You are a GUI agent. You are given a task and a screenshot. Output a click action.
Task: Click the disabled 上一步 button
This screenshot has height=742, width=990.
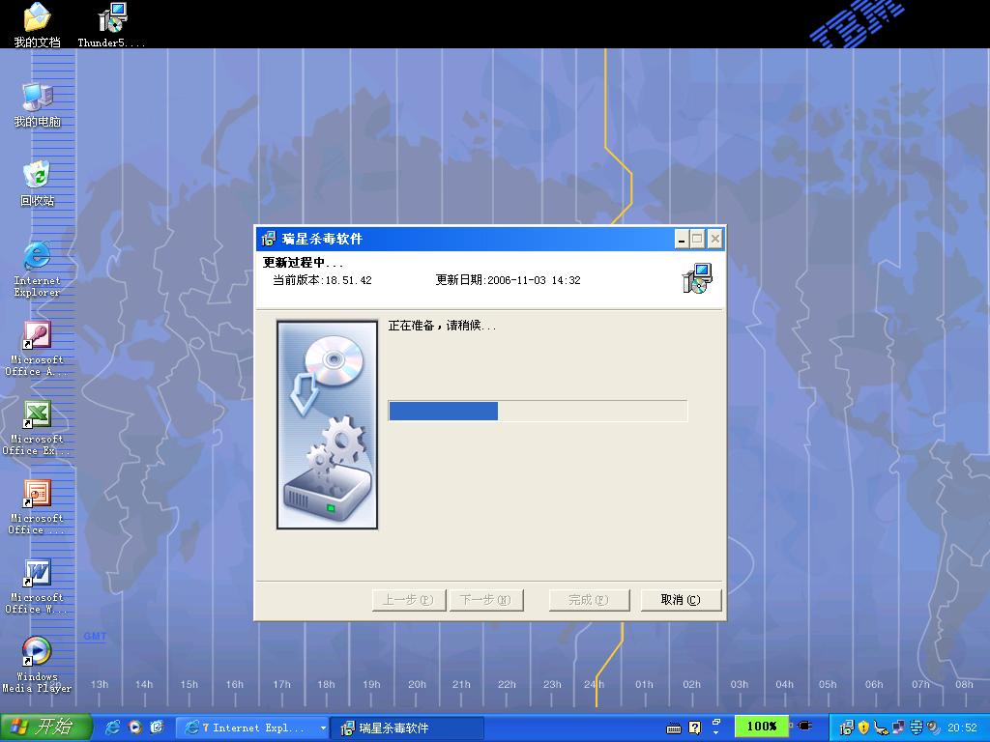[x=409, y=599]
